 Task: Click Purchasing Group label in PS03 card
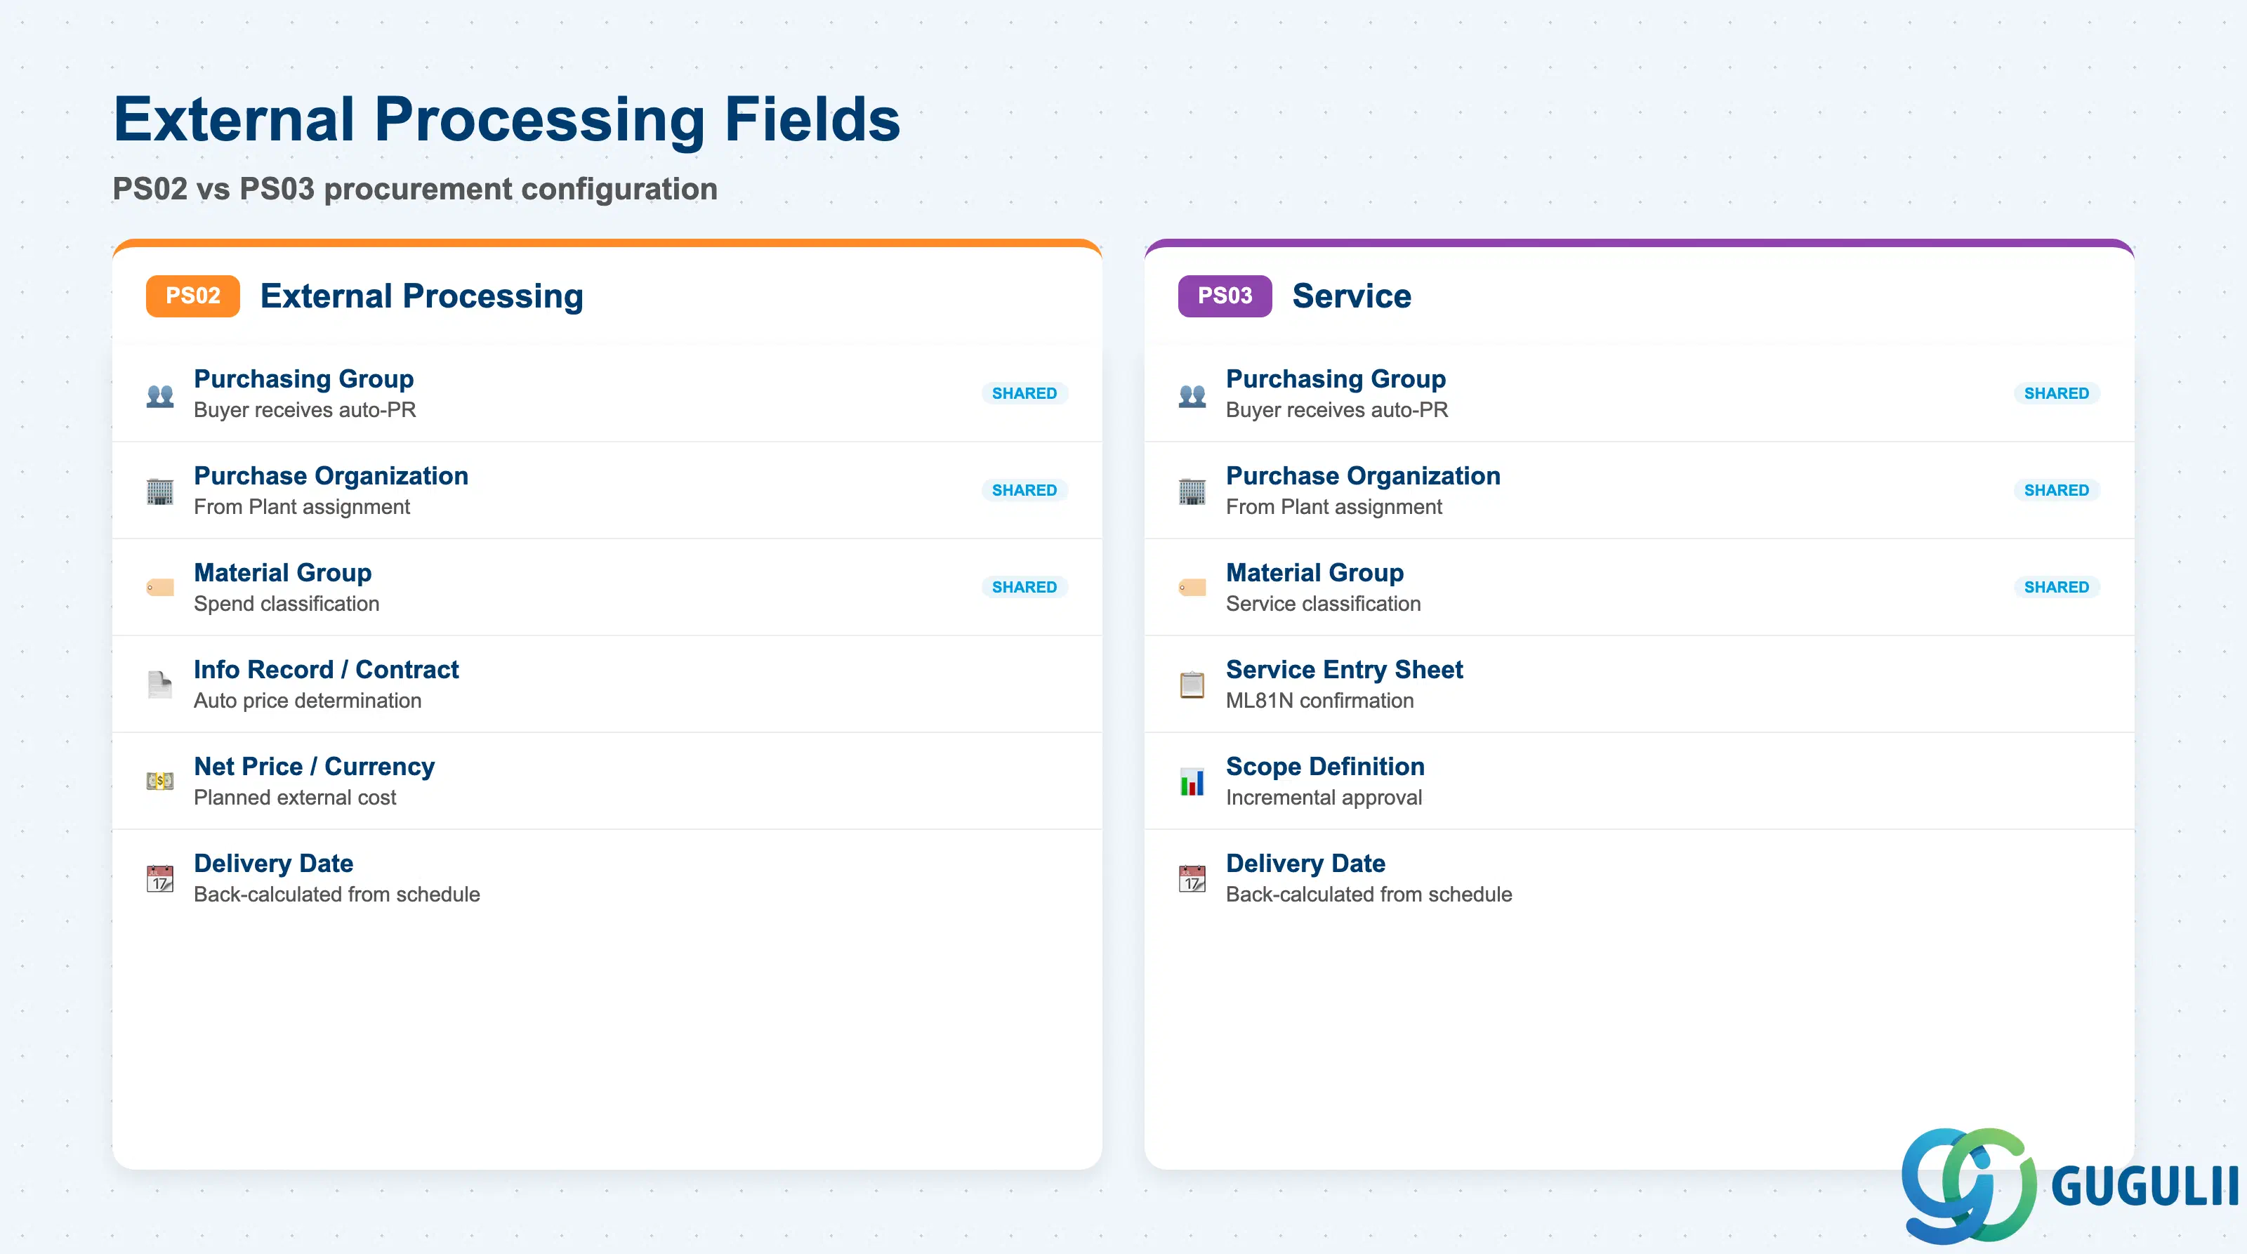click(x=1336, y=378)
